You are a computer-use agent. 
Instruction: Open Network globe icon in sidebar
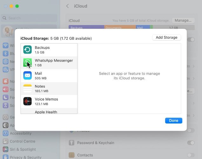pos(5,62)
